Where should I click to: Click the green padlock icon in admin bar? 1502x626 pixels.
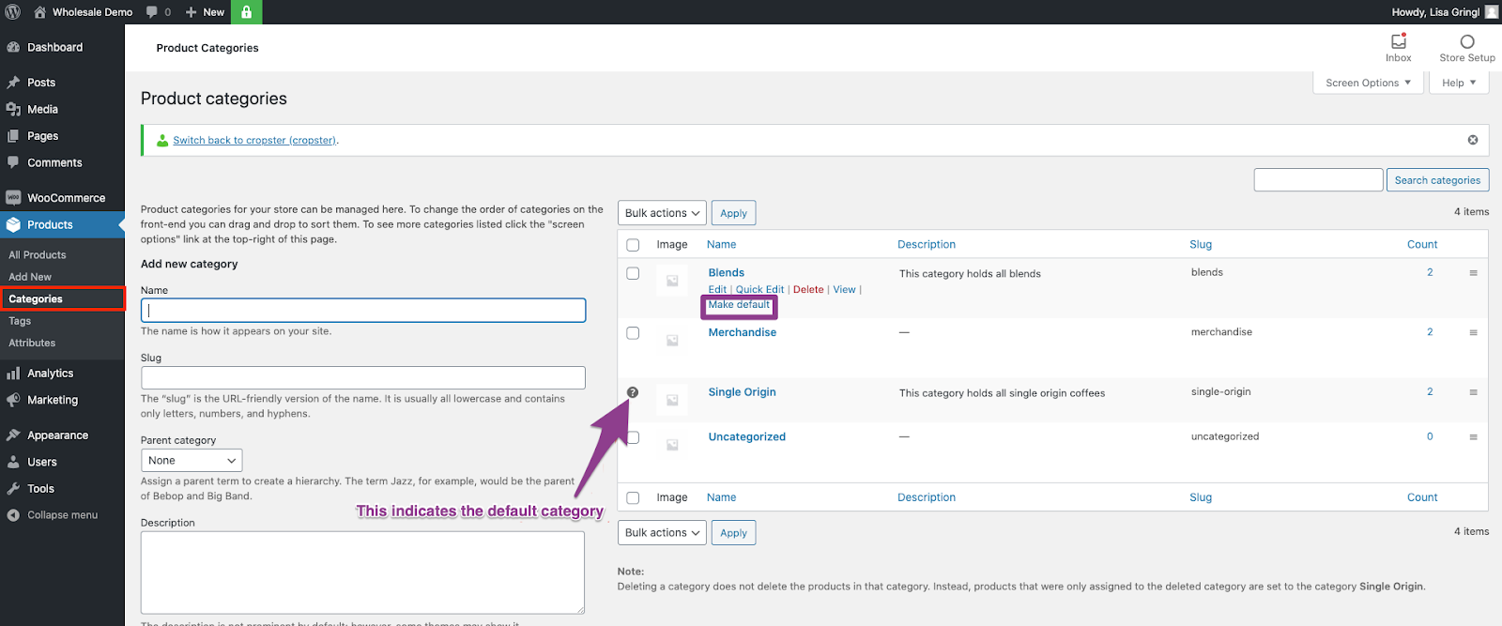[x=246, y=12]
